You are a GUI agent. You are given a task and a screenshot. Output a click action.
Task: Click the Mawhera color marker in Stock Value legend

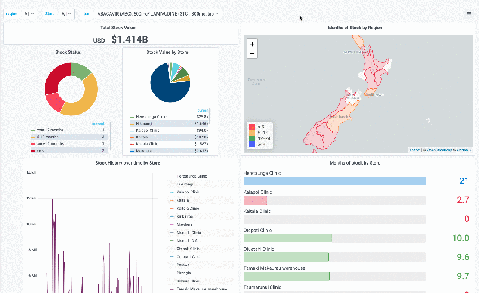click(x=132, y=151)
